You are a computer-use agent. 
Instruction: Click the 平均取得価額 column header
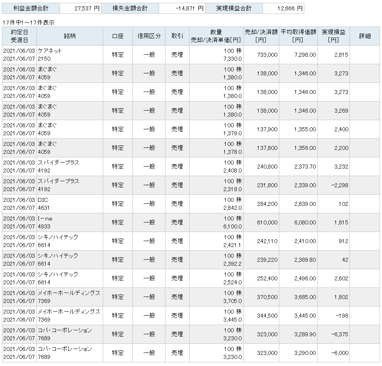[x=298, y=36]
